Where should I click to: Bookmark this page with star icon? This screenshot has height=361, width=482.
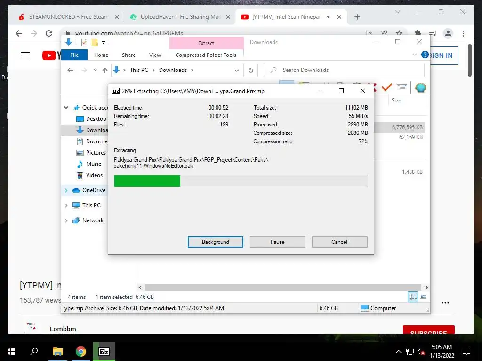(x=399, y=33)
